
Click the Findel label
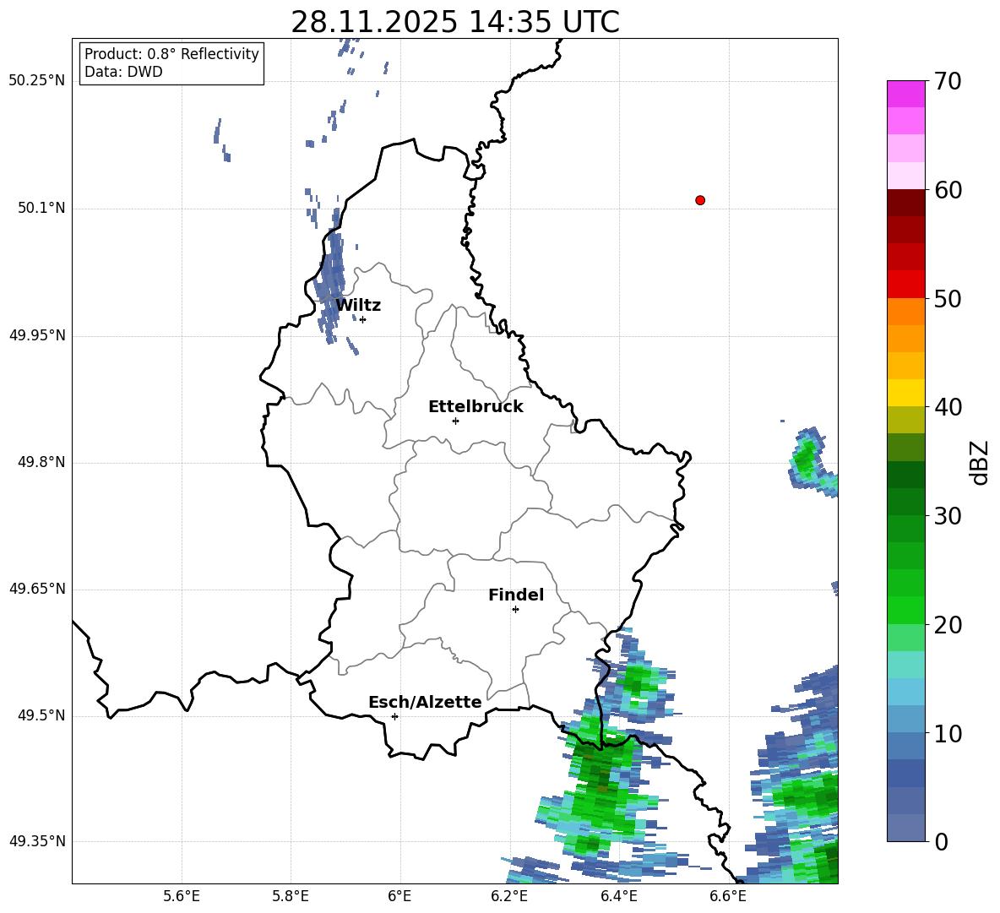tap(516, 595)
